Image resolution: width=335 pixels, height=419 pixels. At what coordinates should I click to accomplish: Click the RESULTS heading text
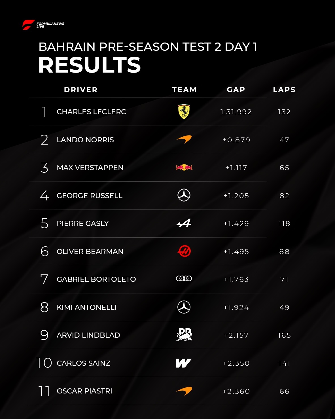click(x=90, y=65)
